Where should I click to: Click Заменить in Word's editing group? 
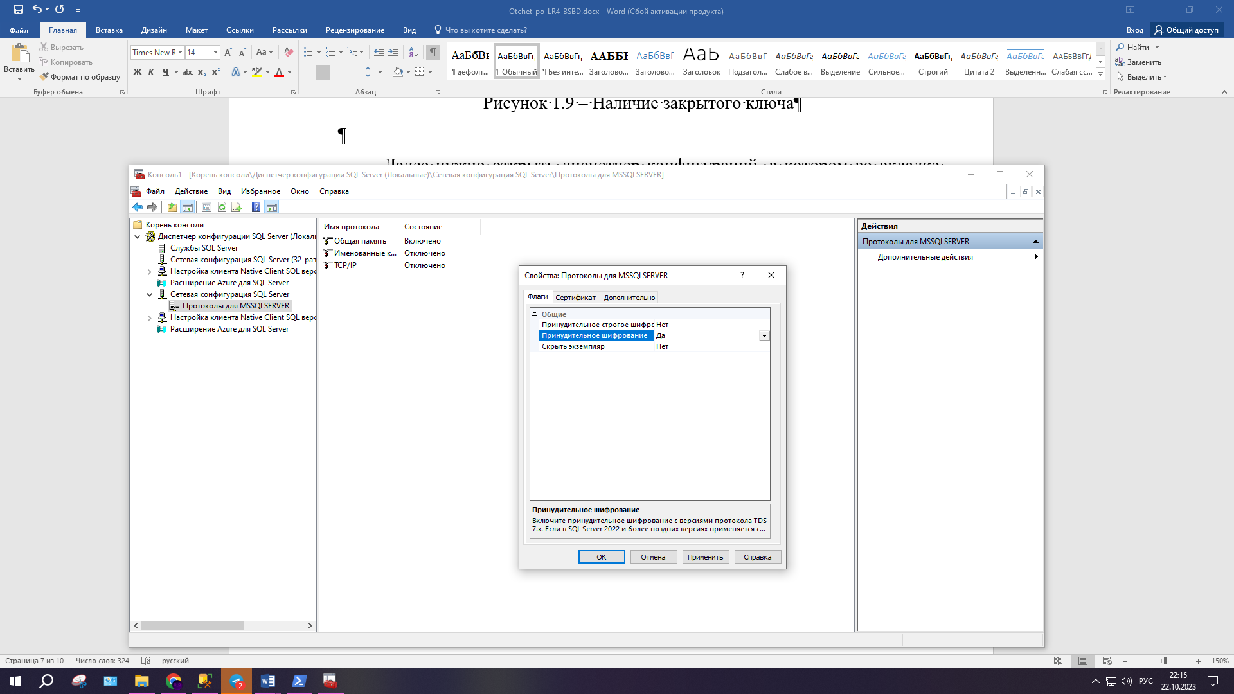click(x=1138, y=62)
